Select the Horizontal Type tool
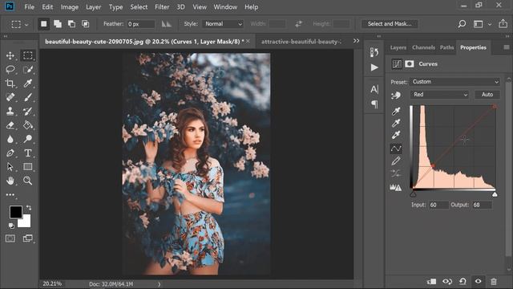The width and height of the screenshot is (513, 289). (28, 153)
